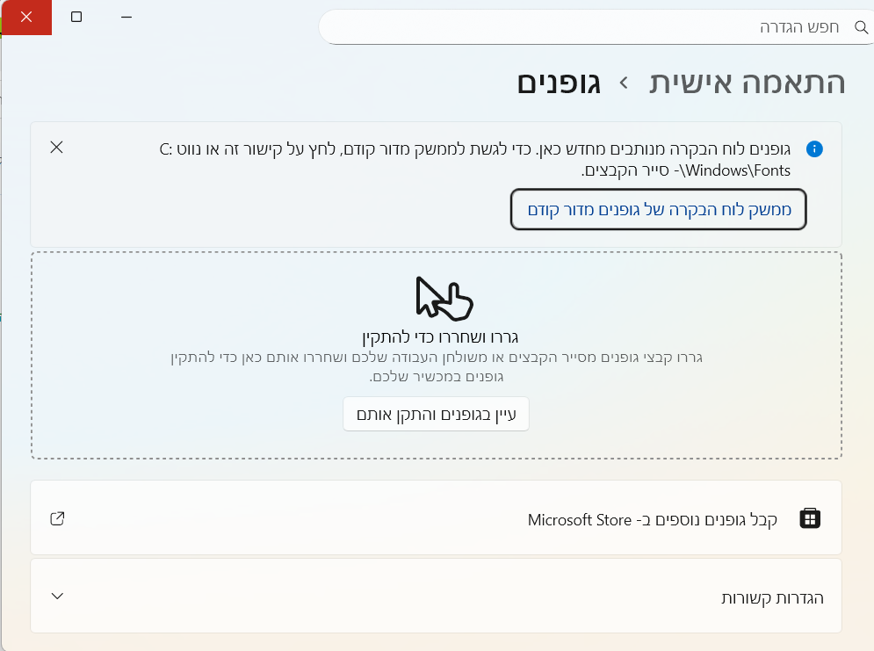Click the external link icon on the Microsoft Store row

[x=57, y=518]
